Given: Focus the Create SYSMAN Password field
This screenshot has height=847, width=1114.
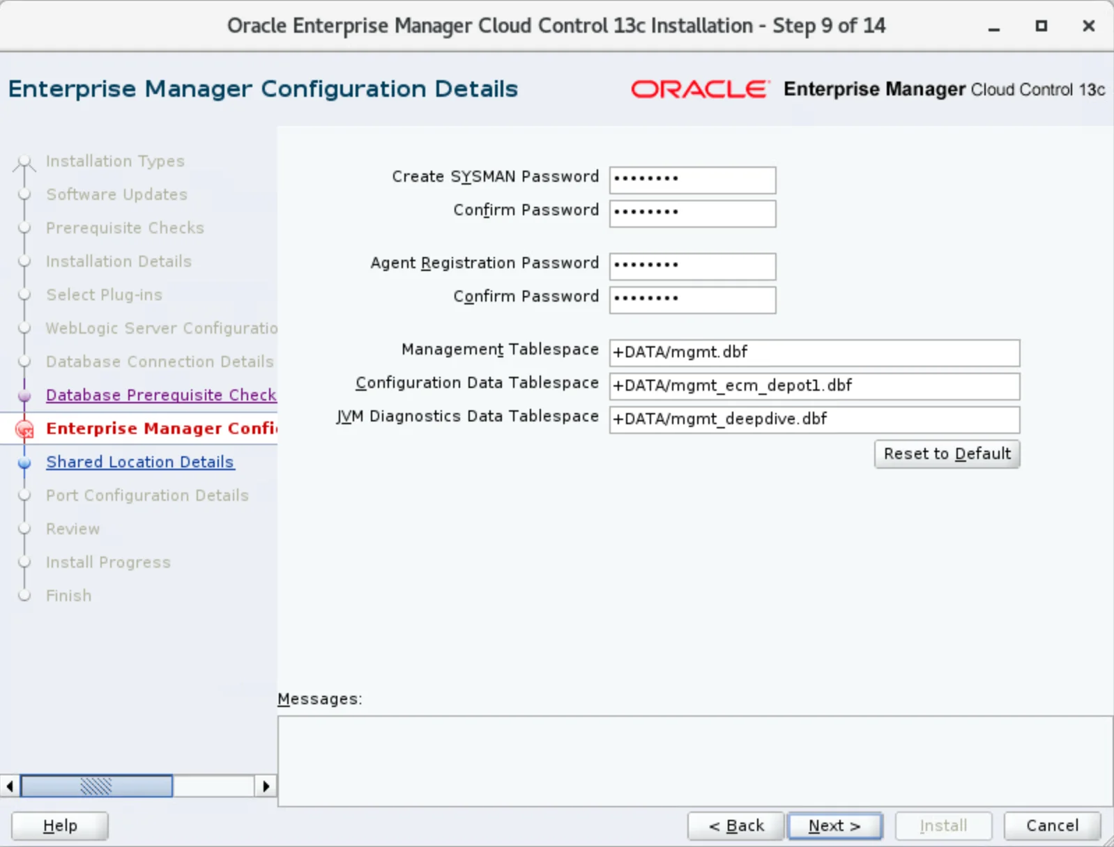Looking at the screenshot, I should pyautogui.click(x=692, y=179).
